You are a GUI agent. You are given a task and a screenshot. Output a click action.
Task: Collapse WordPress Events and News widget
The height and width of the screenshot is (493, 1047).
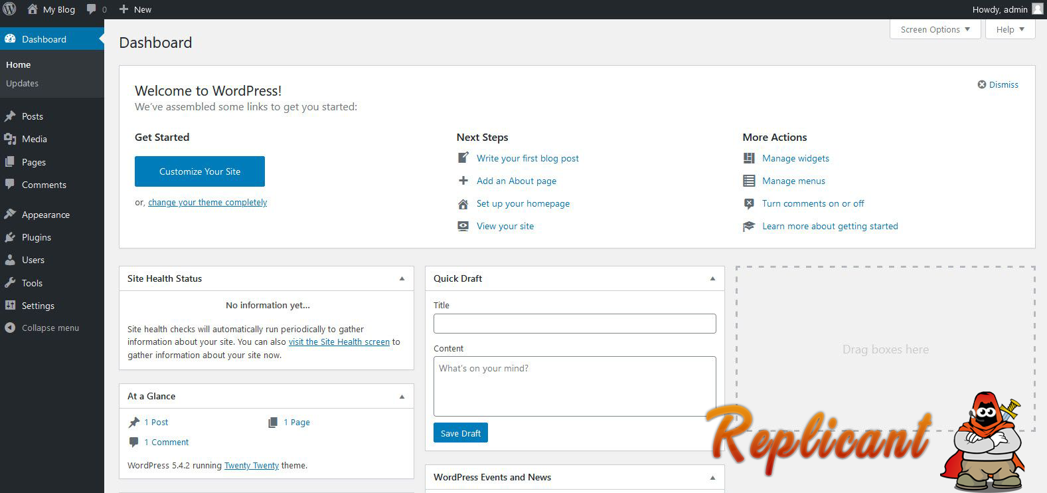click(712, 477)
